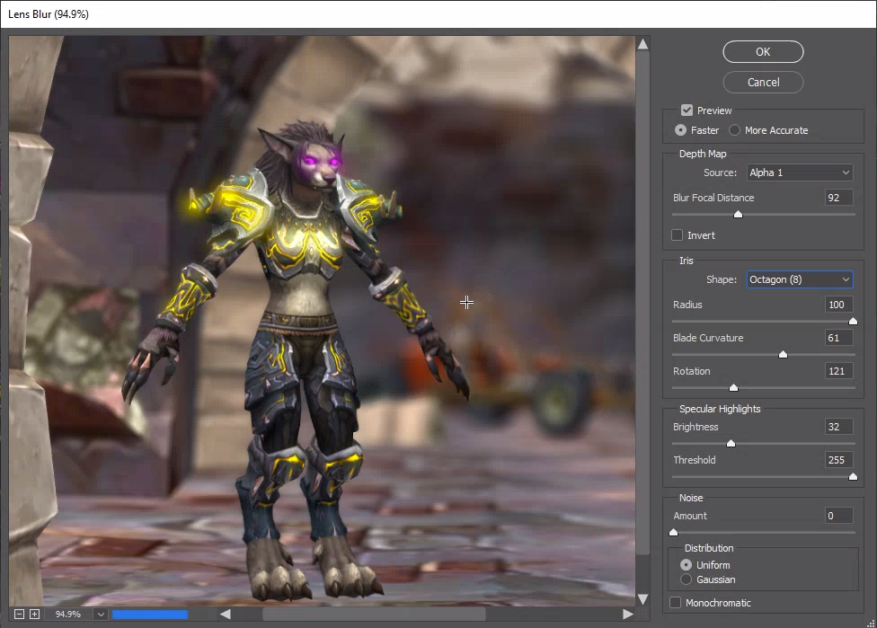
Task: Select the More Accurate preview option
Action: (x=734, y=129)
